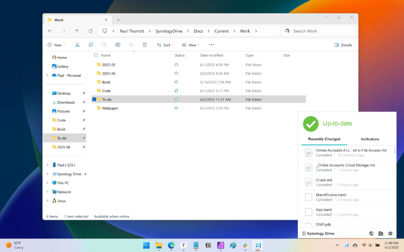Click the globe icon in Synology Drive panel

pyautogui.click(x=371, y=233)
